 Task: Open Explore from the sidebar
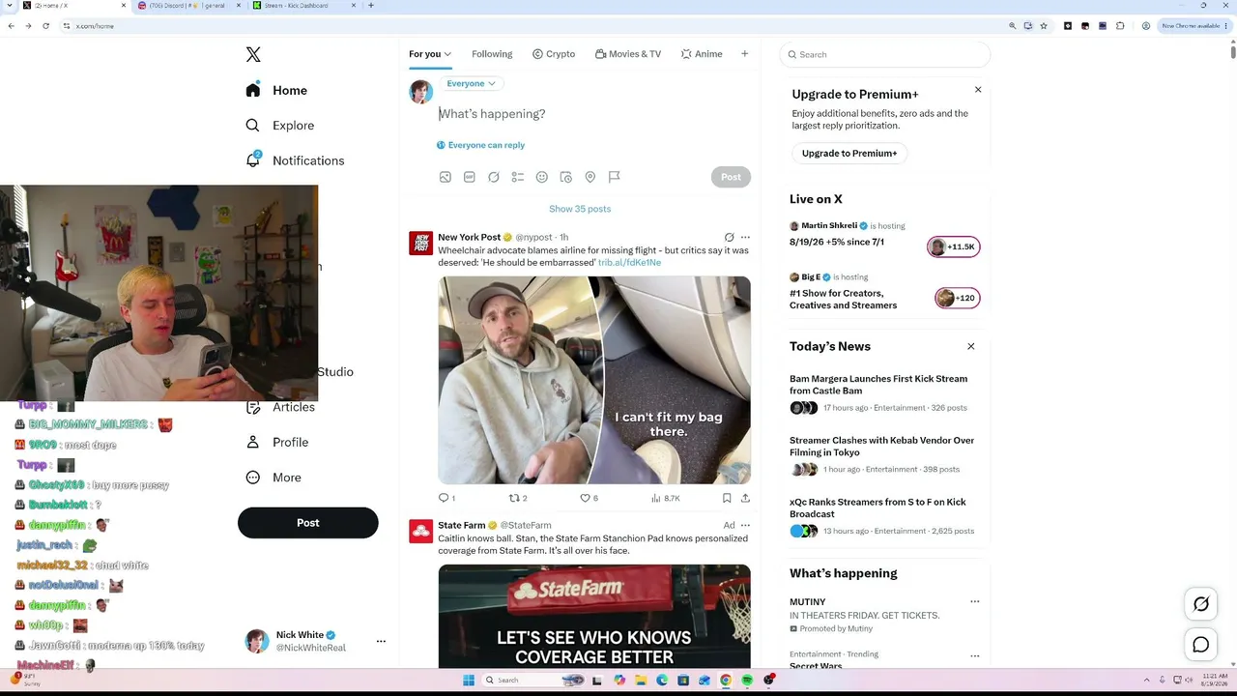click(x=279, y=126)
